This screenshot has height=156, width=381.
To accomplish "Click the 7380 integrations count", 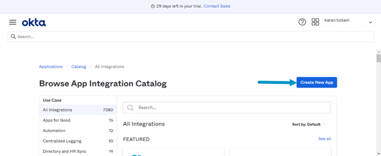I will (x=108, y=110).
